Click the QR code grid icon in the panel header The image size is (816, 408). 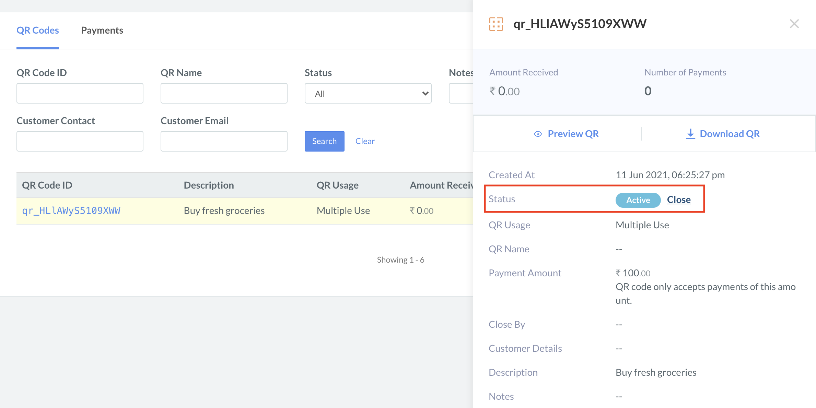[496, 24]
